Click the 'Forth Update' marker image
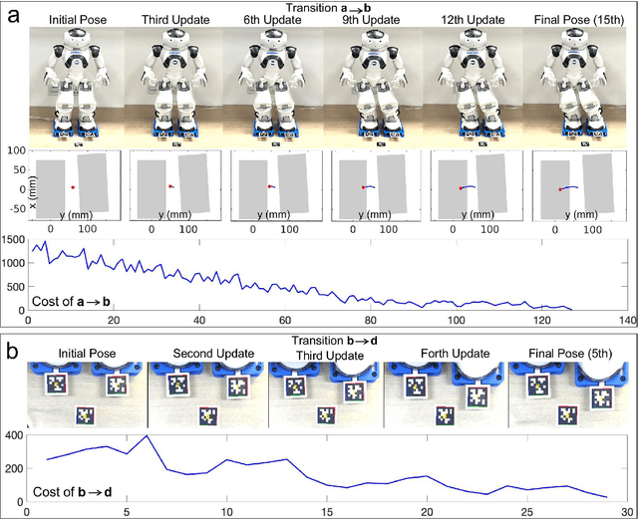 pos(446,394)
